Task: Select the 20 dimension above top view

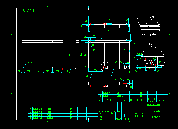Action: (85, 16)
